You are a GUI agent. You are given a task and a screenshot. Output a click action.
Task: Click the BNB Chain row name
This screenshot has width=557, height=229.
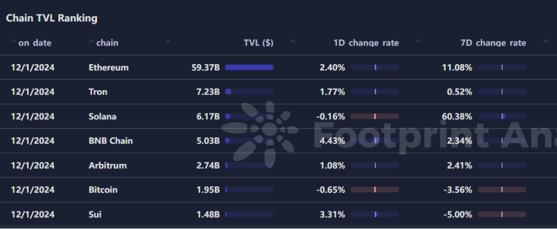[110, 141]
